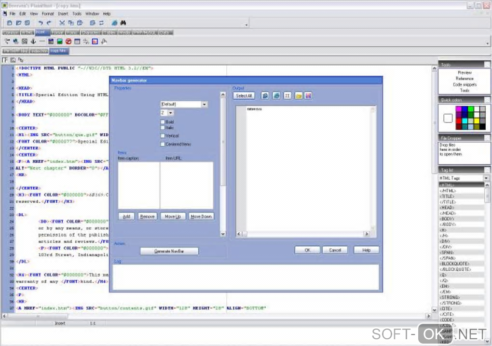
Task: Click the Help button in dialog
Action: pos(366,250)
